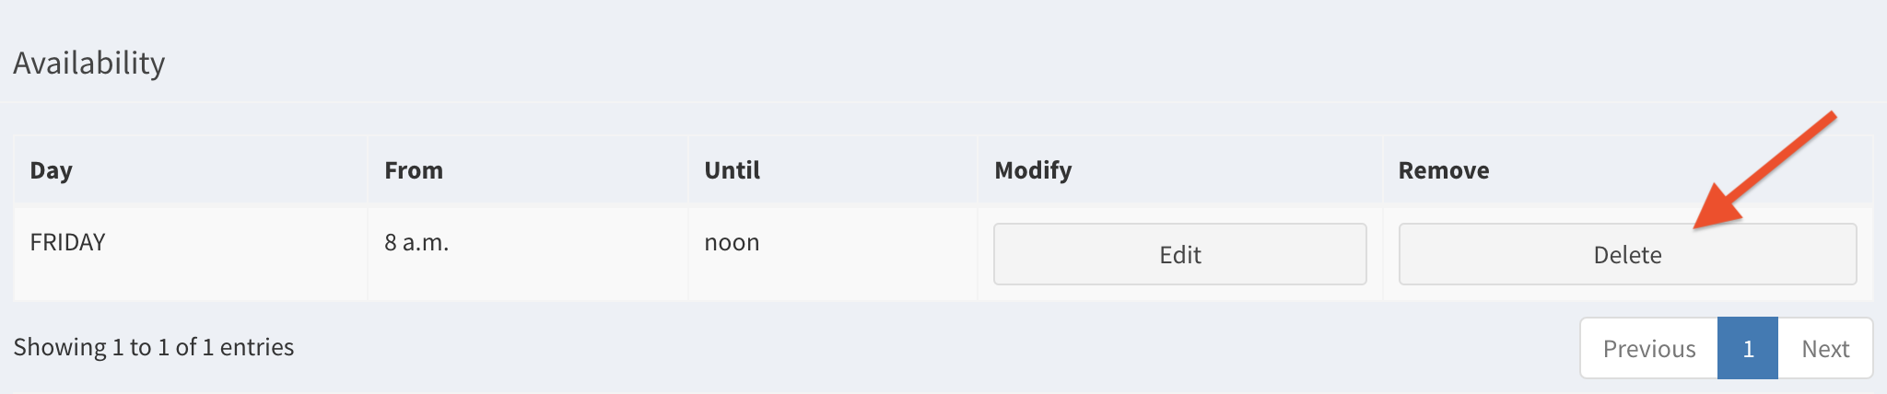The image size is (1887, 394).
Task: Click the Modify column header
Action: coord(1033,170)
